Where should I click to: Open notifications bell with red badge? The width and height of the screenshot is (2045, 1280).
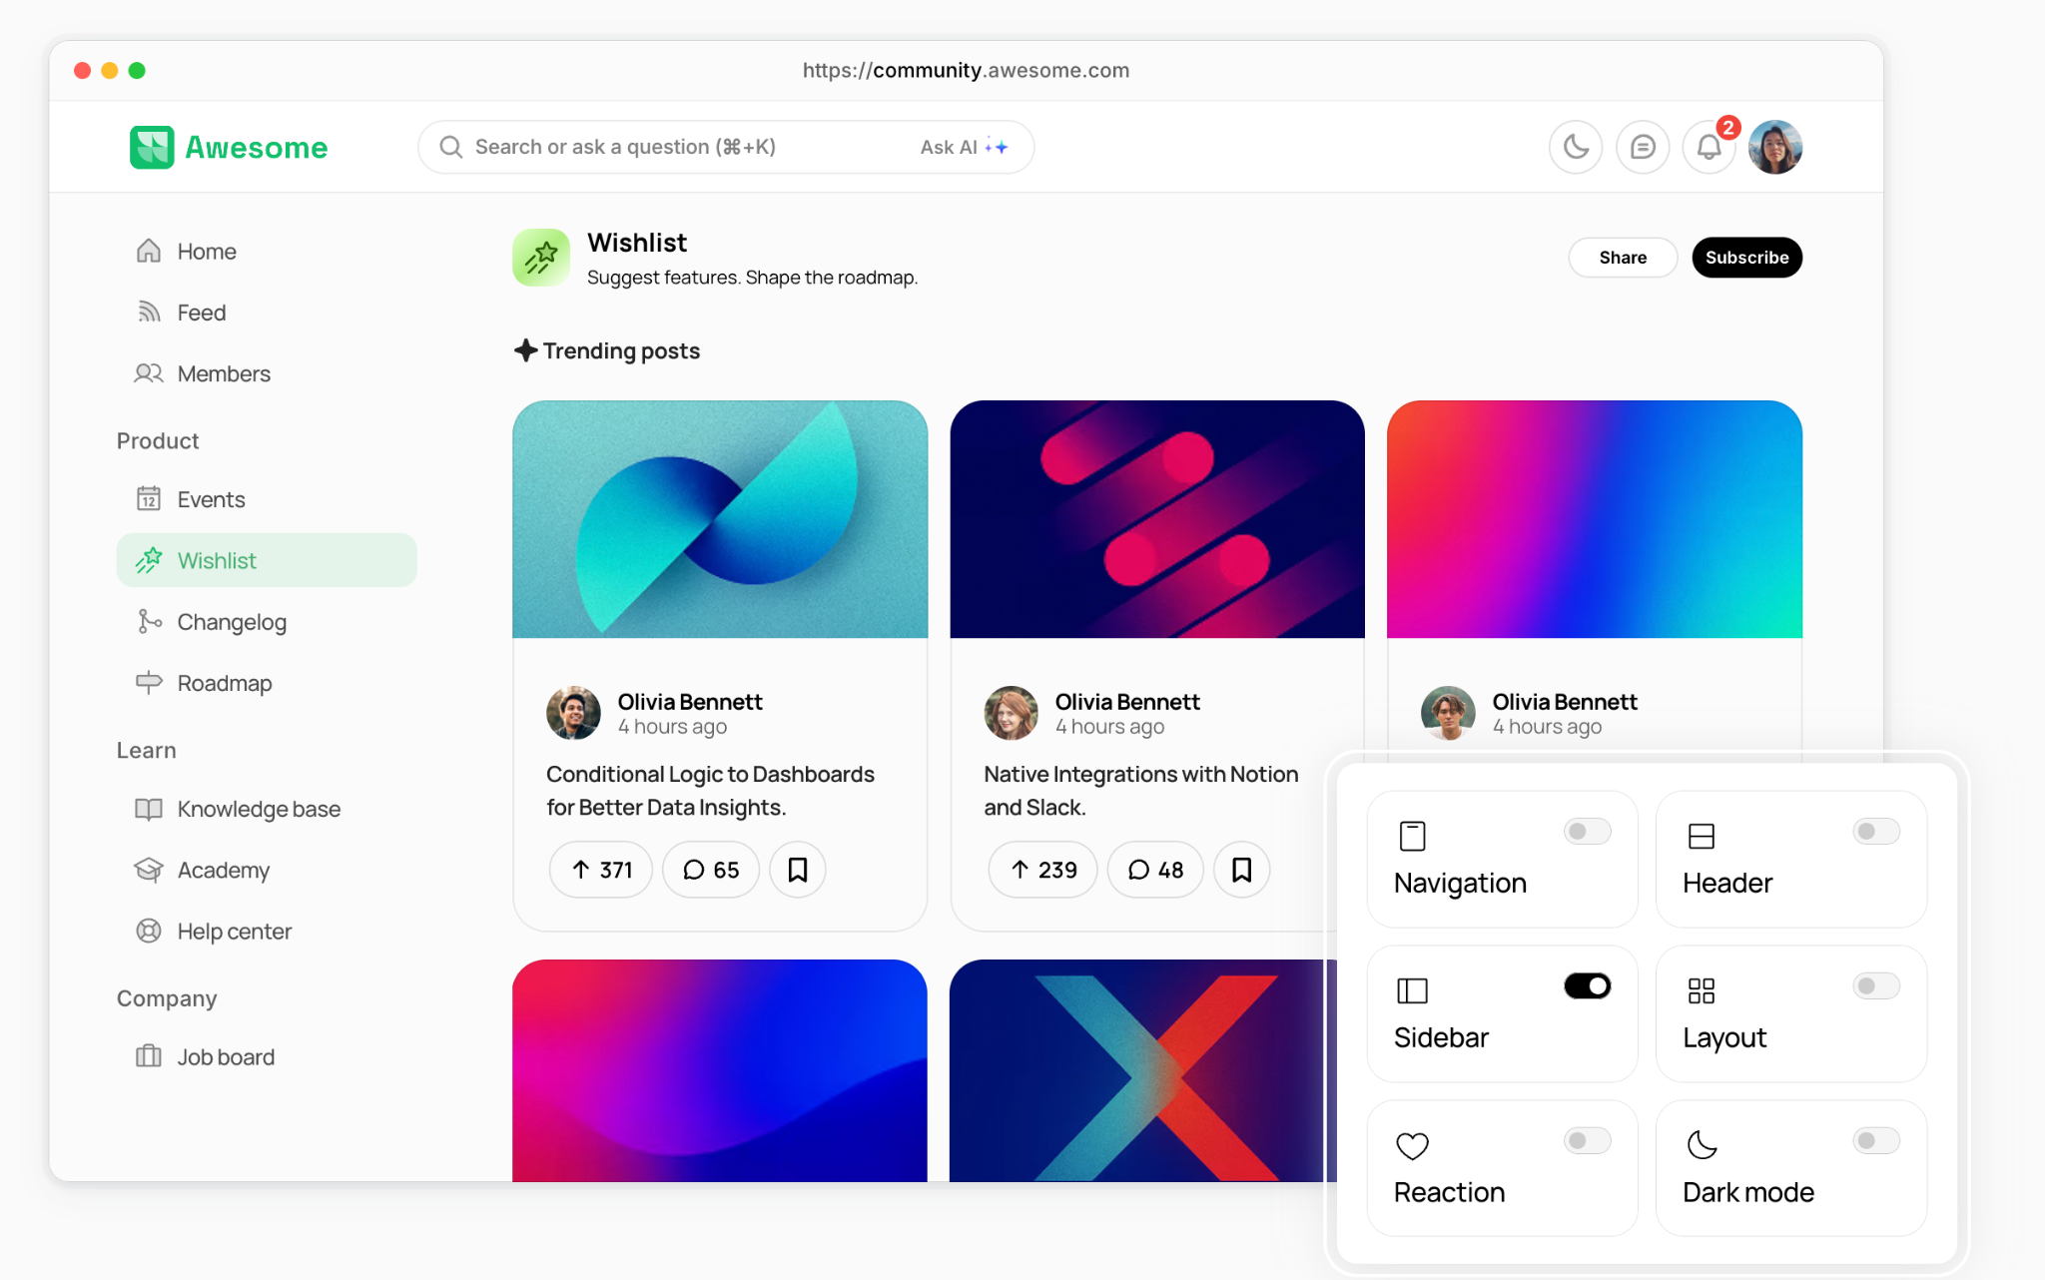(x=1709, y=148)
